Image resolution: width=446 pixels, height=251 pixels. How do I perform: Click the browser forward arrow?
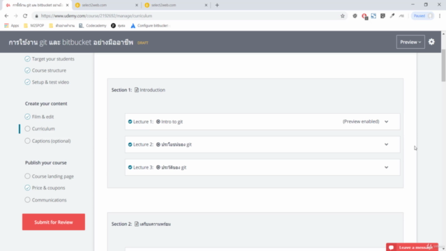pyautogui.click(x=15, y=16)
